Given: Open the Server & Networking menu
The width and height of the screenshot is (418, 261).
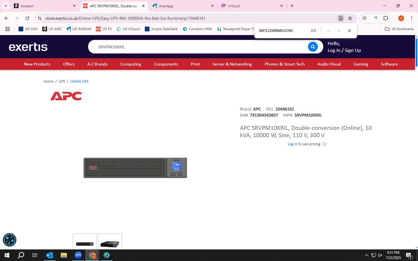Looking at the screenshot, I should [232, 64].
